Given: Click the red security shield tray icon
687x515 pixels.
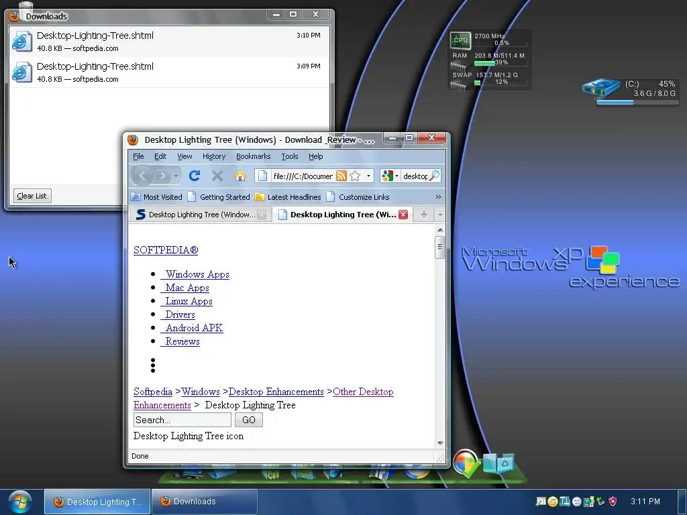Looking at the screenshot, I should [x=613, y=502].
